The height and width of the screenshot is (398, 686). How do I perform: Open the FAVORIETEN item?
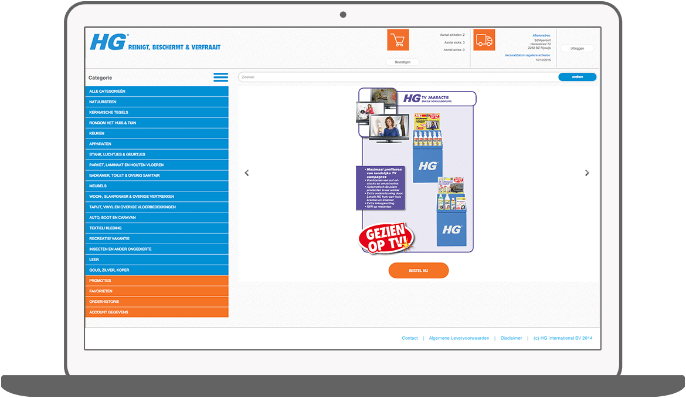(157, 291)
